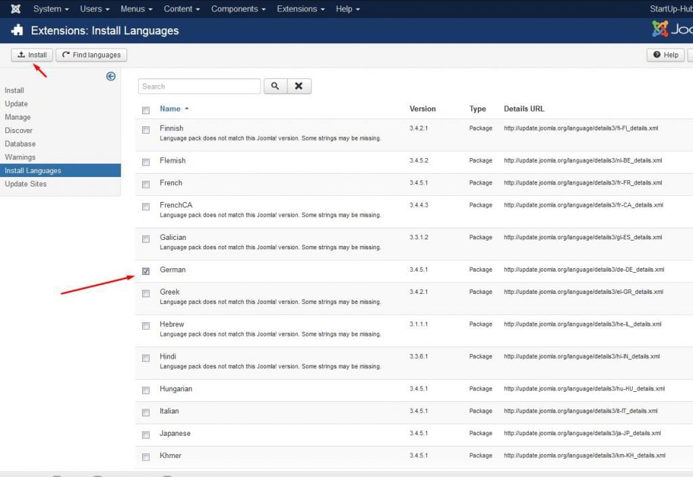Uncheck the German language checkbox

[146, 271]
